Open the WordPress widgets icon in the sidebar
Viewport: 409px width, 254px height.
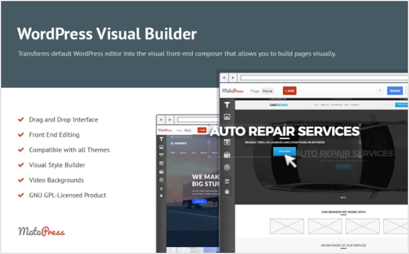[227, 167]
